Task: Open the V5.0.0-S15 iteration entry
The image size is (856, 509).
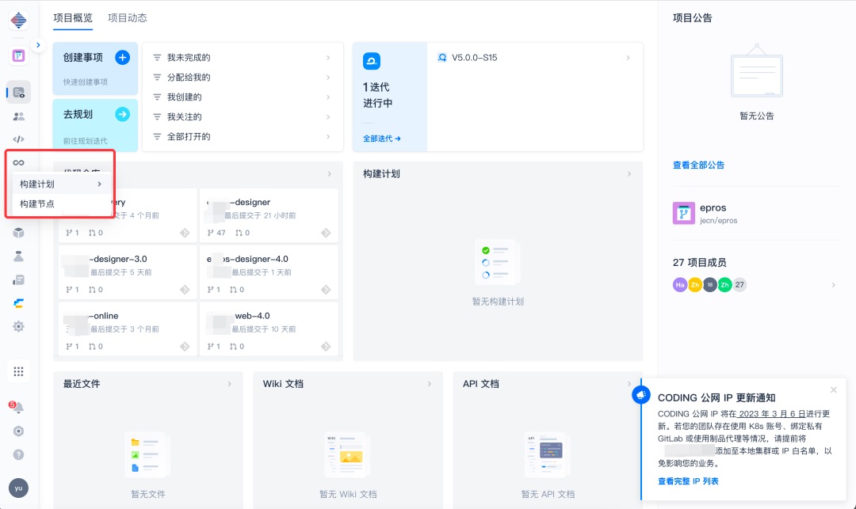Action: click(535, 57)
